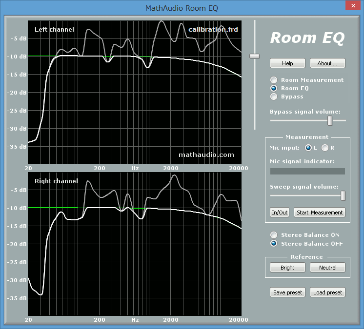Click the vertical EQ level slider handle
The image size is (364, 329).
pos(254,56)
